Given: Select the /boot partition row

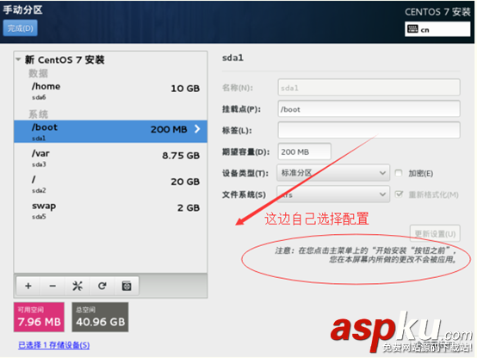Looking at the screenshot, I should coord(110,132).
